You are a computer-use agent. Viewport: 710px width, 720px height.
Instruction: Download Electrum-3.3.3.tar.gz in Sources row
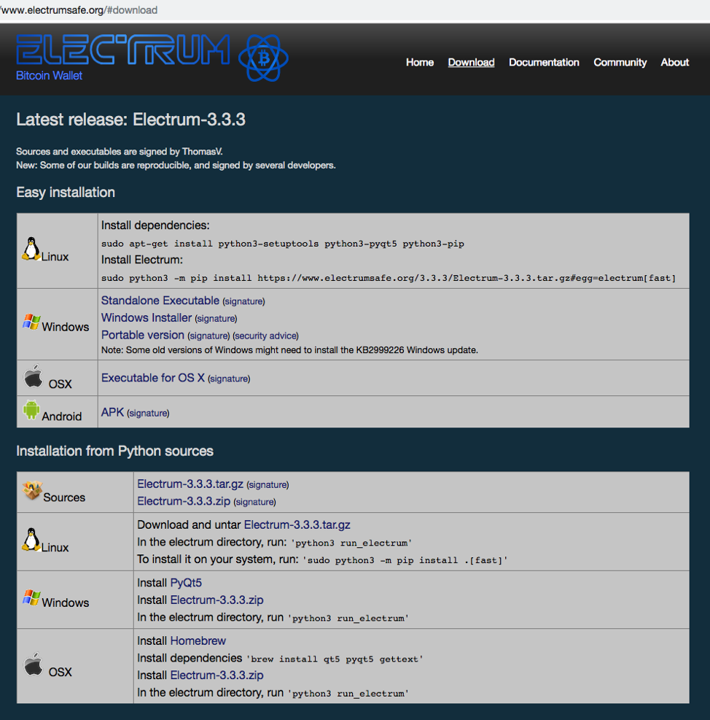[190, 484]
